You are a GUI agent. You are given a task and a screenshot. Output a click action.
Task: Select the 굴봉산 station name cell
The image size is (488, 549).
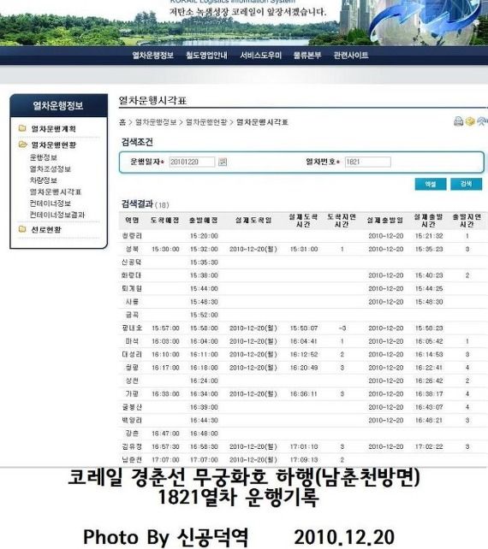tap(132, 407)
